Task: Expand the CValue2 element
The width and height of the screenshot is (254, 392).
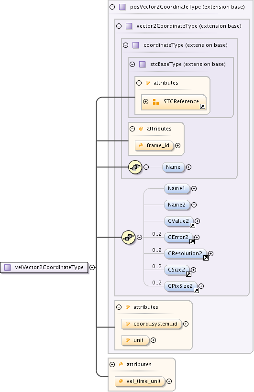Action: 197,221
